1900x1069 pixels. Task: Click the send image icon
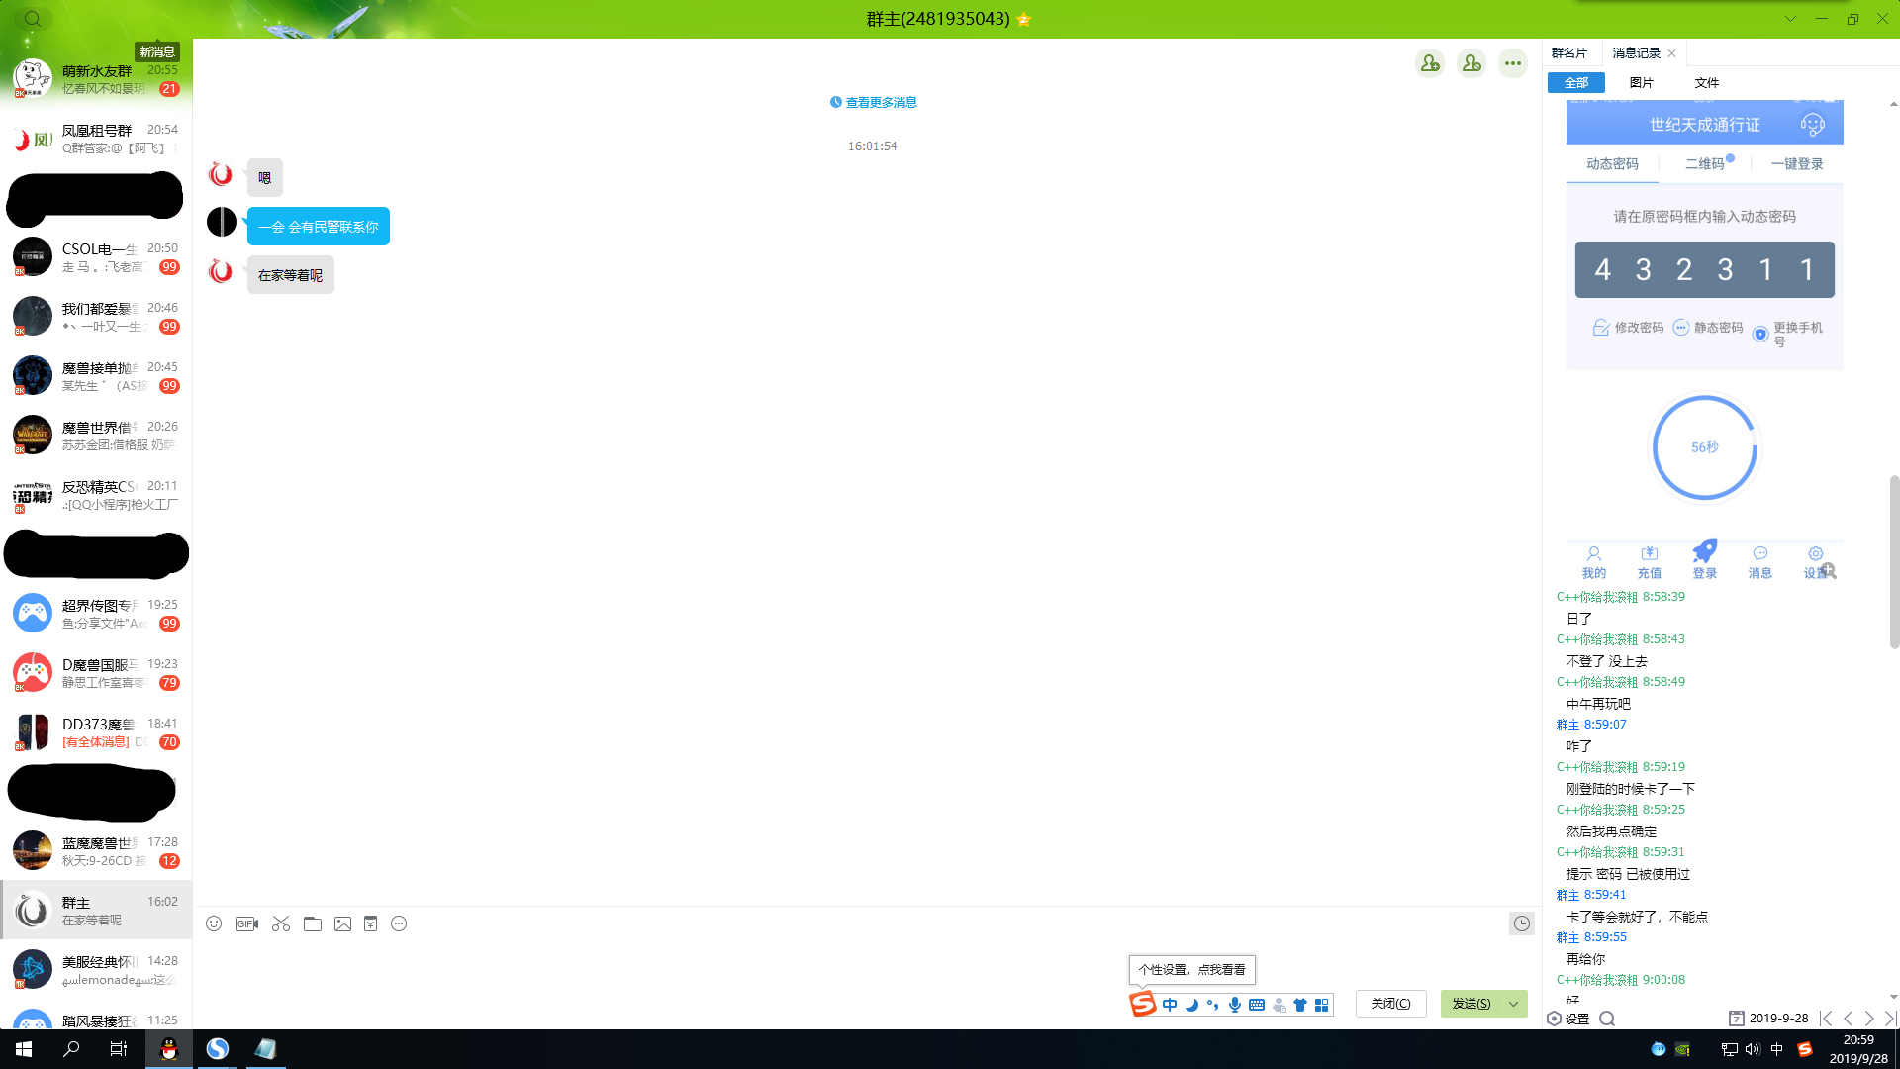coord(342,923)
